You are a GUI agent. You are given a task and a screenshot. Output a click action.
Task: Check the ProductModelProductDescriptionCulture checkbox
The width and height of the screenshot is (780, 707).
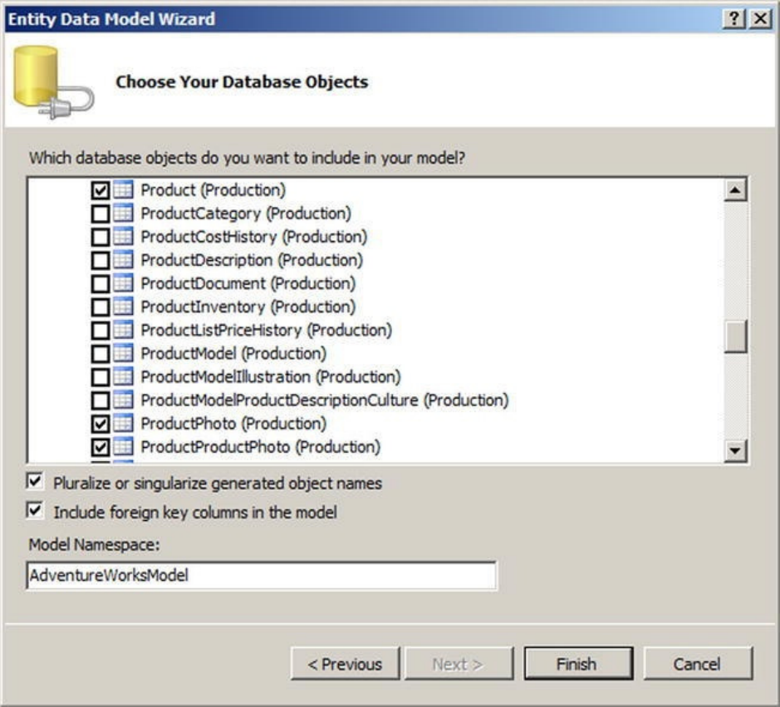coord(101,400)
